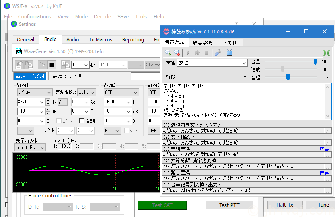Click the Settings window help question mark
Screen dimensions: 335x217
(236, 24)
